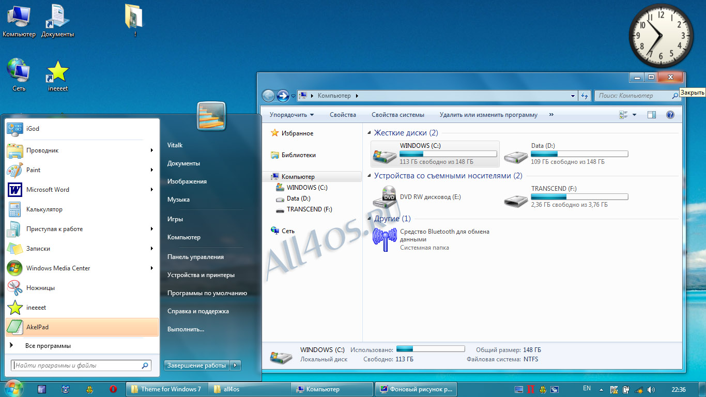Open Ножницы snipping tool
This screenshot has width=706, height=397.
coord(82,288)
